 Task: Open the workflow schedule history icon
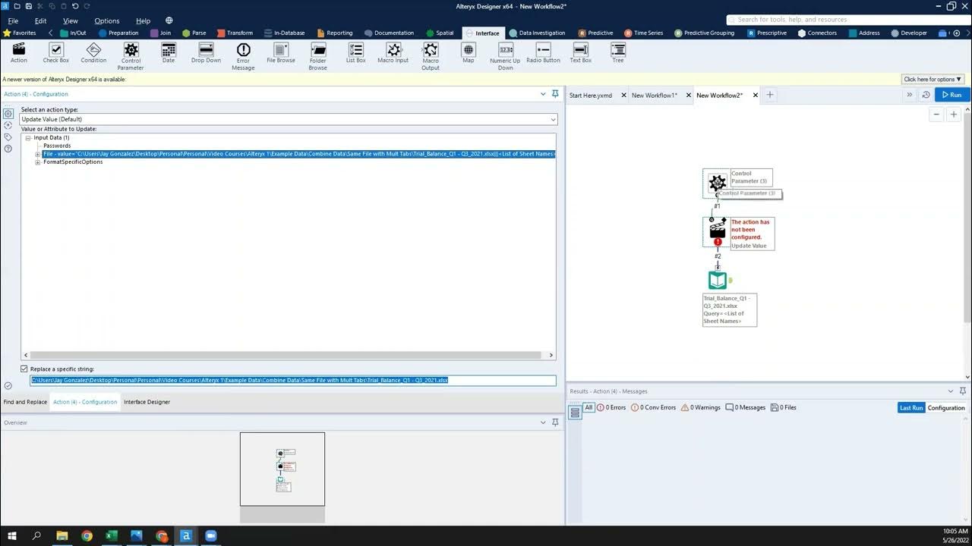tap(926, 95)
